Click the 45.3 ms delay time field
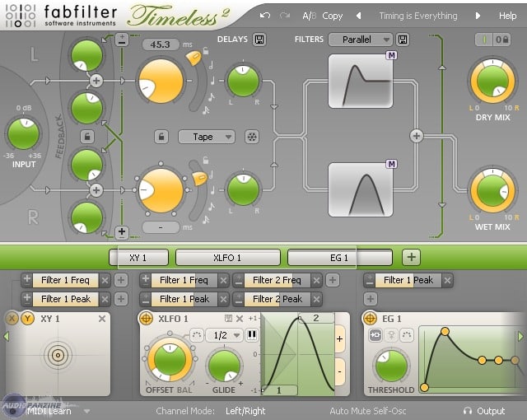The width and height of the screenshot is (527, 420). (x=161, y=44)
